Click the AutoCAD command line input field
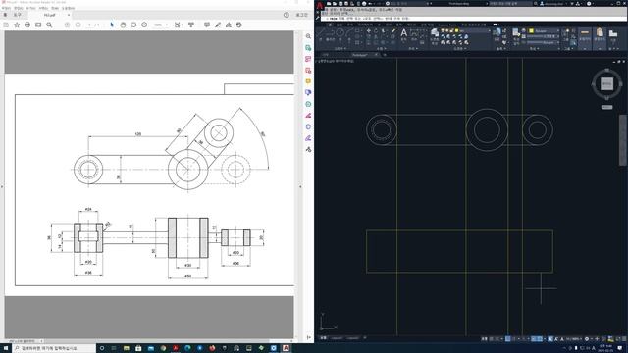Viewport: 628px width, 353px height. point(473,19)
